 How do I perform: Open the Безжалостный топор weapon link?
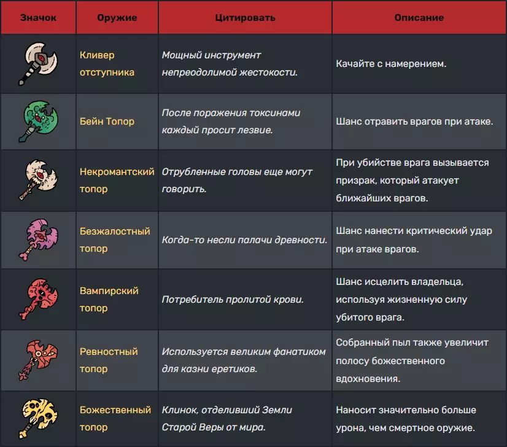115,240
